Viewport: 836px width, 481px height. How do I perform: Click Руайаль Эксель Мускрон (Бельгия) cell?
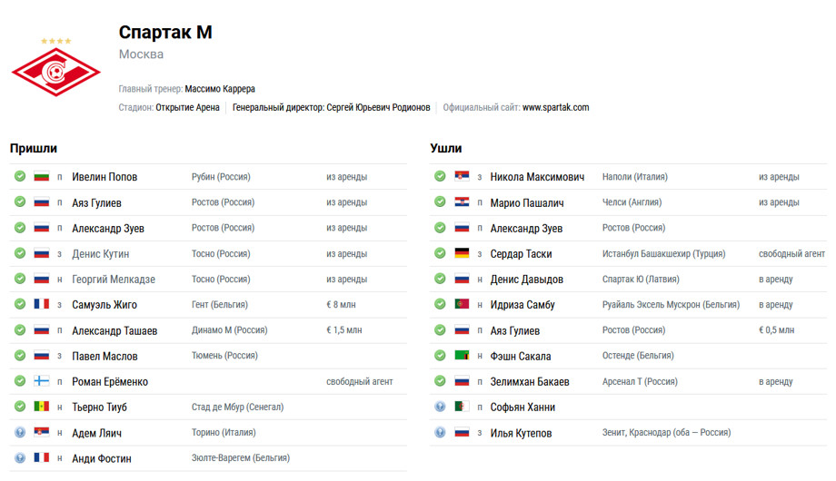pyautogui.click(x=671, y=305)
